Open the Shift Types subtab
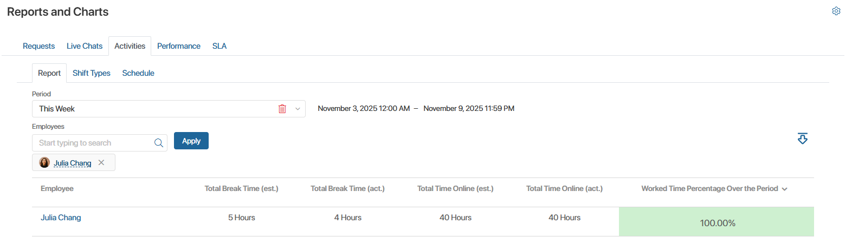The width and height of the screenshot is (852, 250). [x=91, y=73]
